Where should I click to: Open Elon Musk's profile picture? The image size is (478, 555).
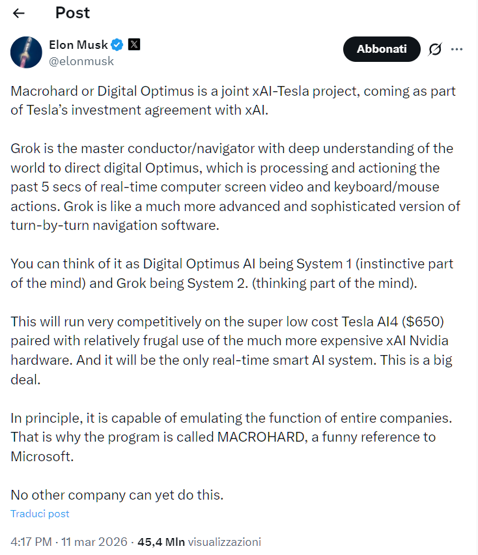coord(27,52)
